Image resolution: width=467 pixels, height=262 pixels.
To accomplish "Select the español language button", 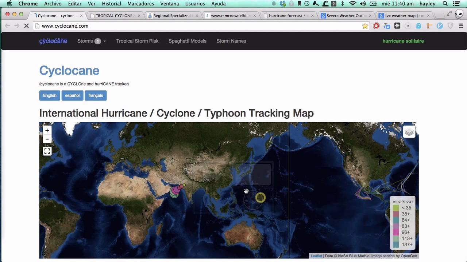I will click(72, 95).
